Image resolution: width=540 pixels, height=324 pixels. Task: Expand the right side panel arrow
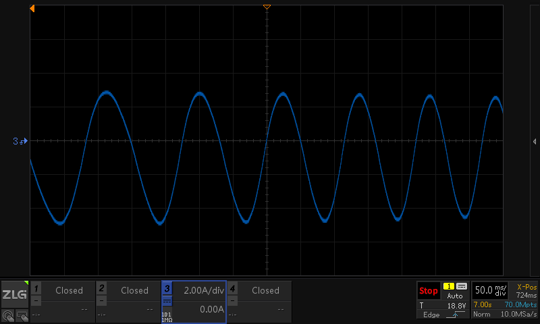(x=535, y=141)
